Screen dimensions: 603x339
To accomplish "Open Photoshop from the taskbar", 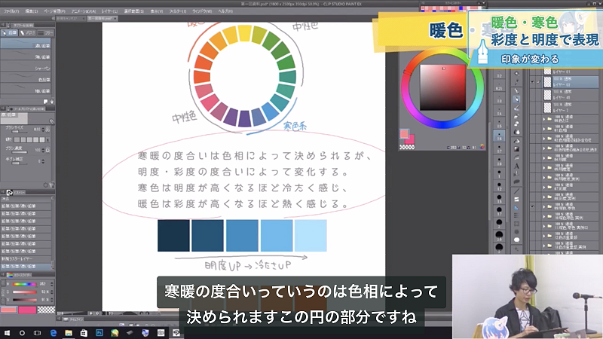I will tap(99, 333).
